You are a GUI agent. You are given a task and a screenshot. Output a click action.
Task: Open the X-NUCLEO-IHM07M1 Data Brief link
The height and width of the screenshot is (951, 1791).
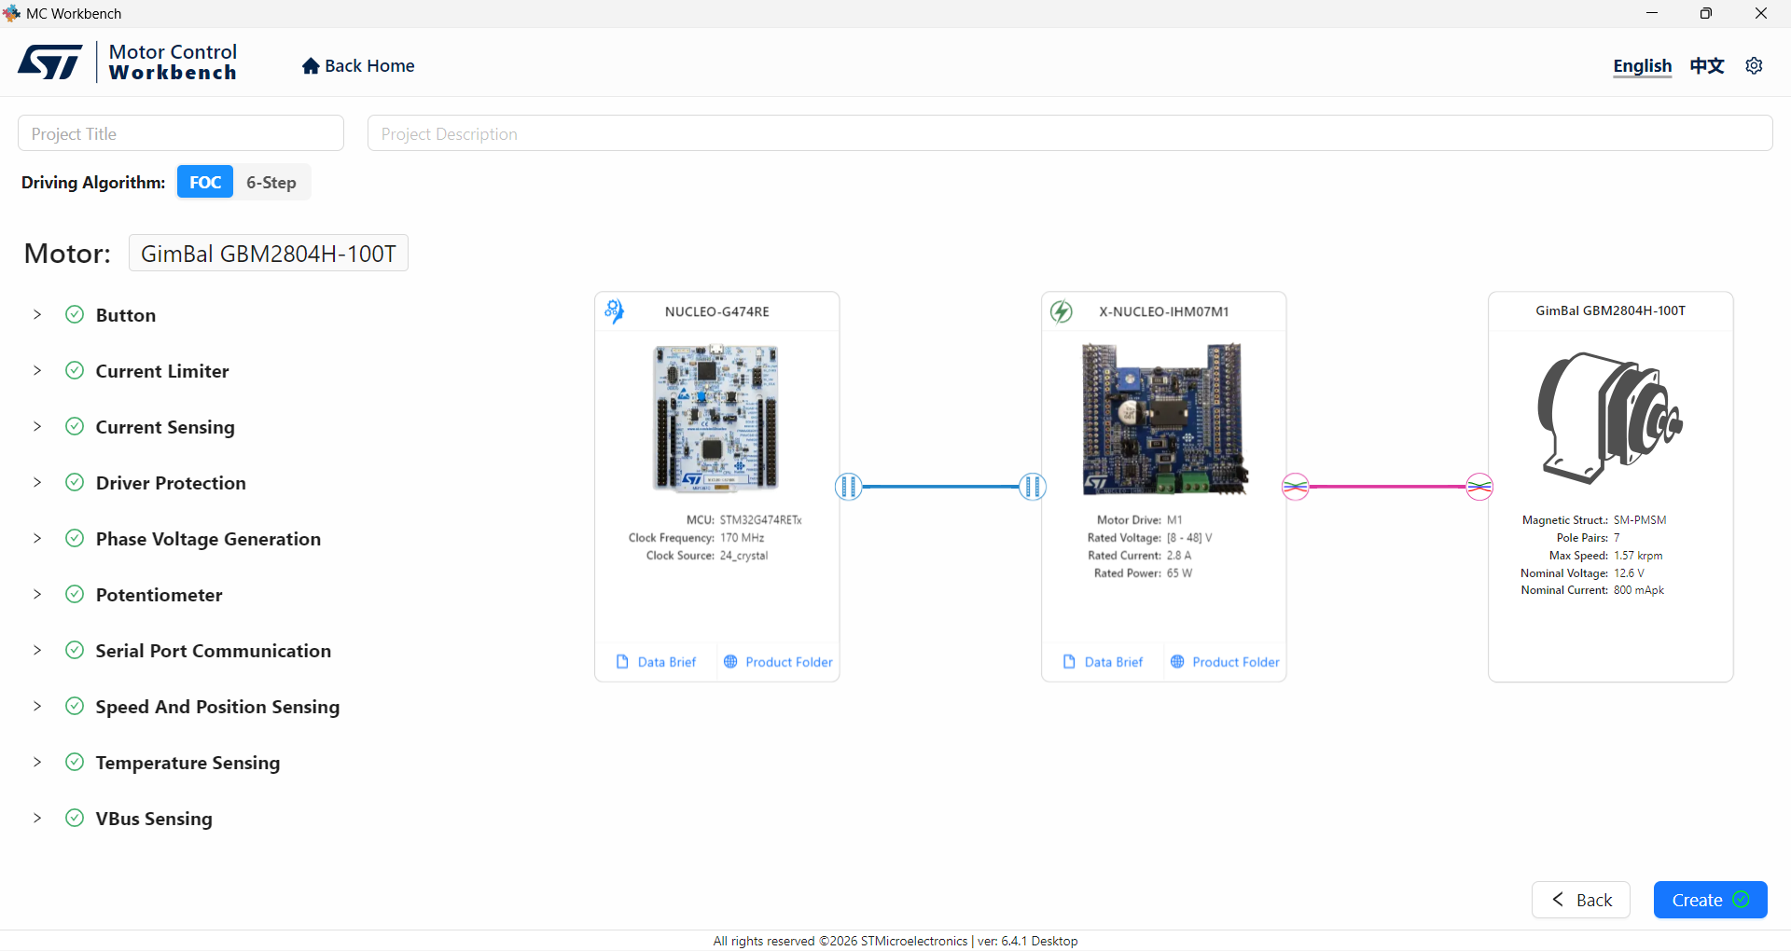coord(1103,662)
